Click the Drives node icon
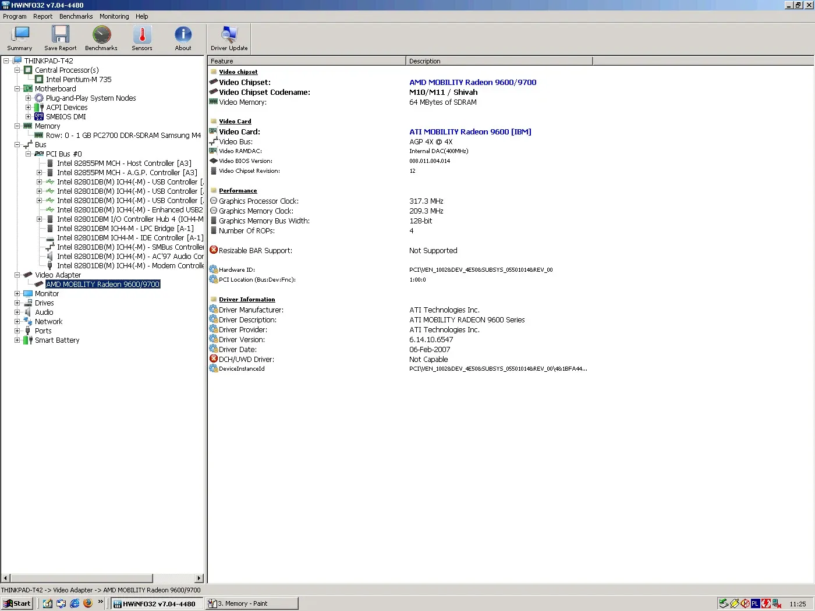 click(28, 303)
